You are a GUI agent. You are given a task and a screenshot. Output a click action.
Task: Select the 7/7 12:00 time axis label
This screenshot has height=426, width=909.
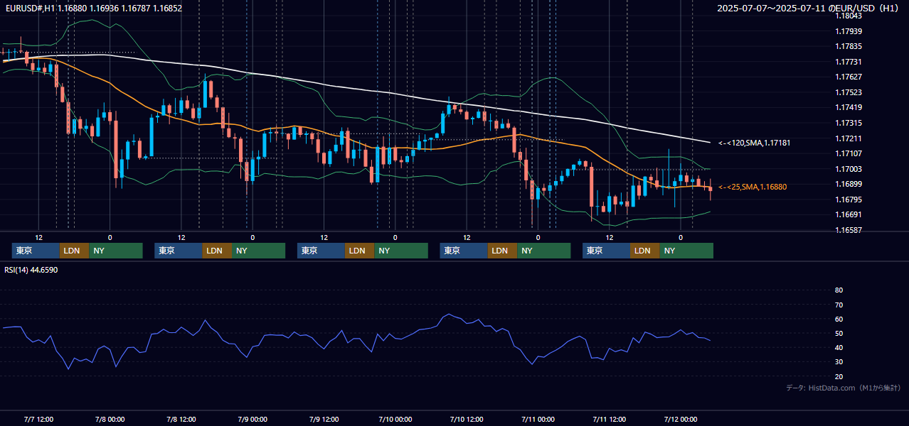pos(38,419)
